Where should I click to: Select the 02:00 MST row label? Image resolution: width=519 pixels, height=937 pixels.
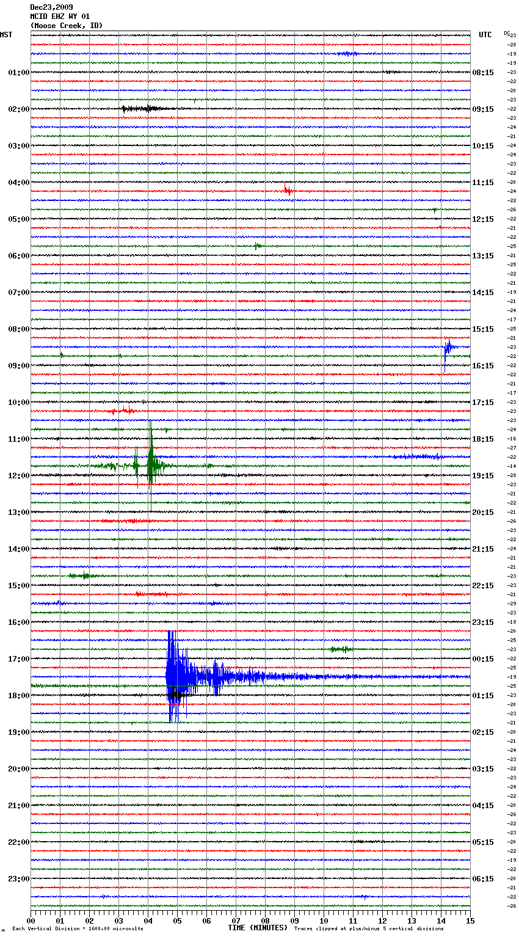click(19, 109)
